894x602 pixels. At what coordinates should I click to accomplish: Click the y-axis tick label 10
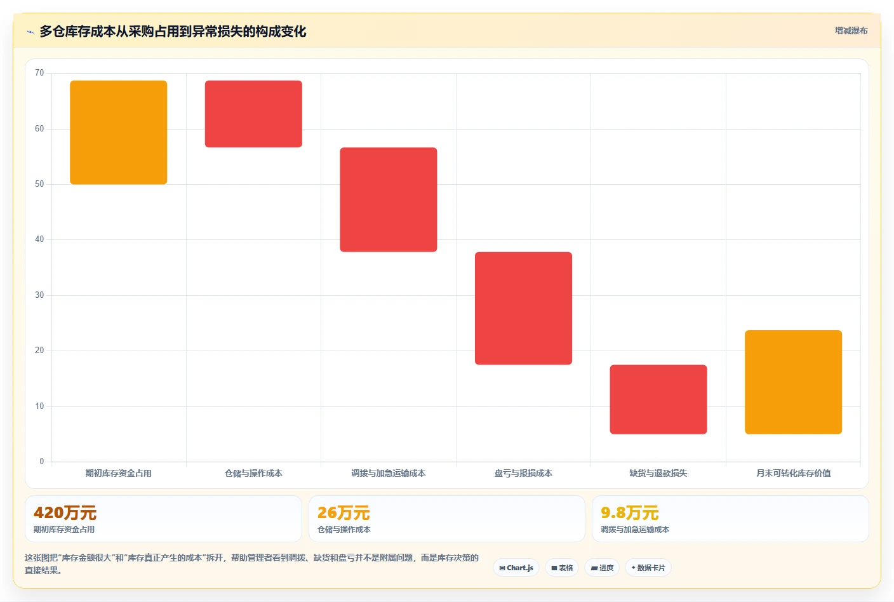point(39,406)
